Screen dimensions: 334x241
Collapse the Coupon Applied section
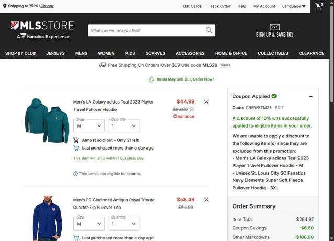(x=311, y=96)
